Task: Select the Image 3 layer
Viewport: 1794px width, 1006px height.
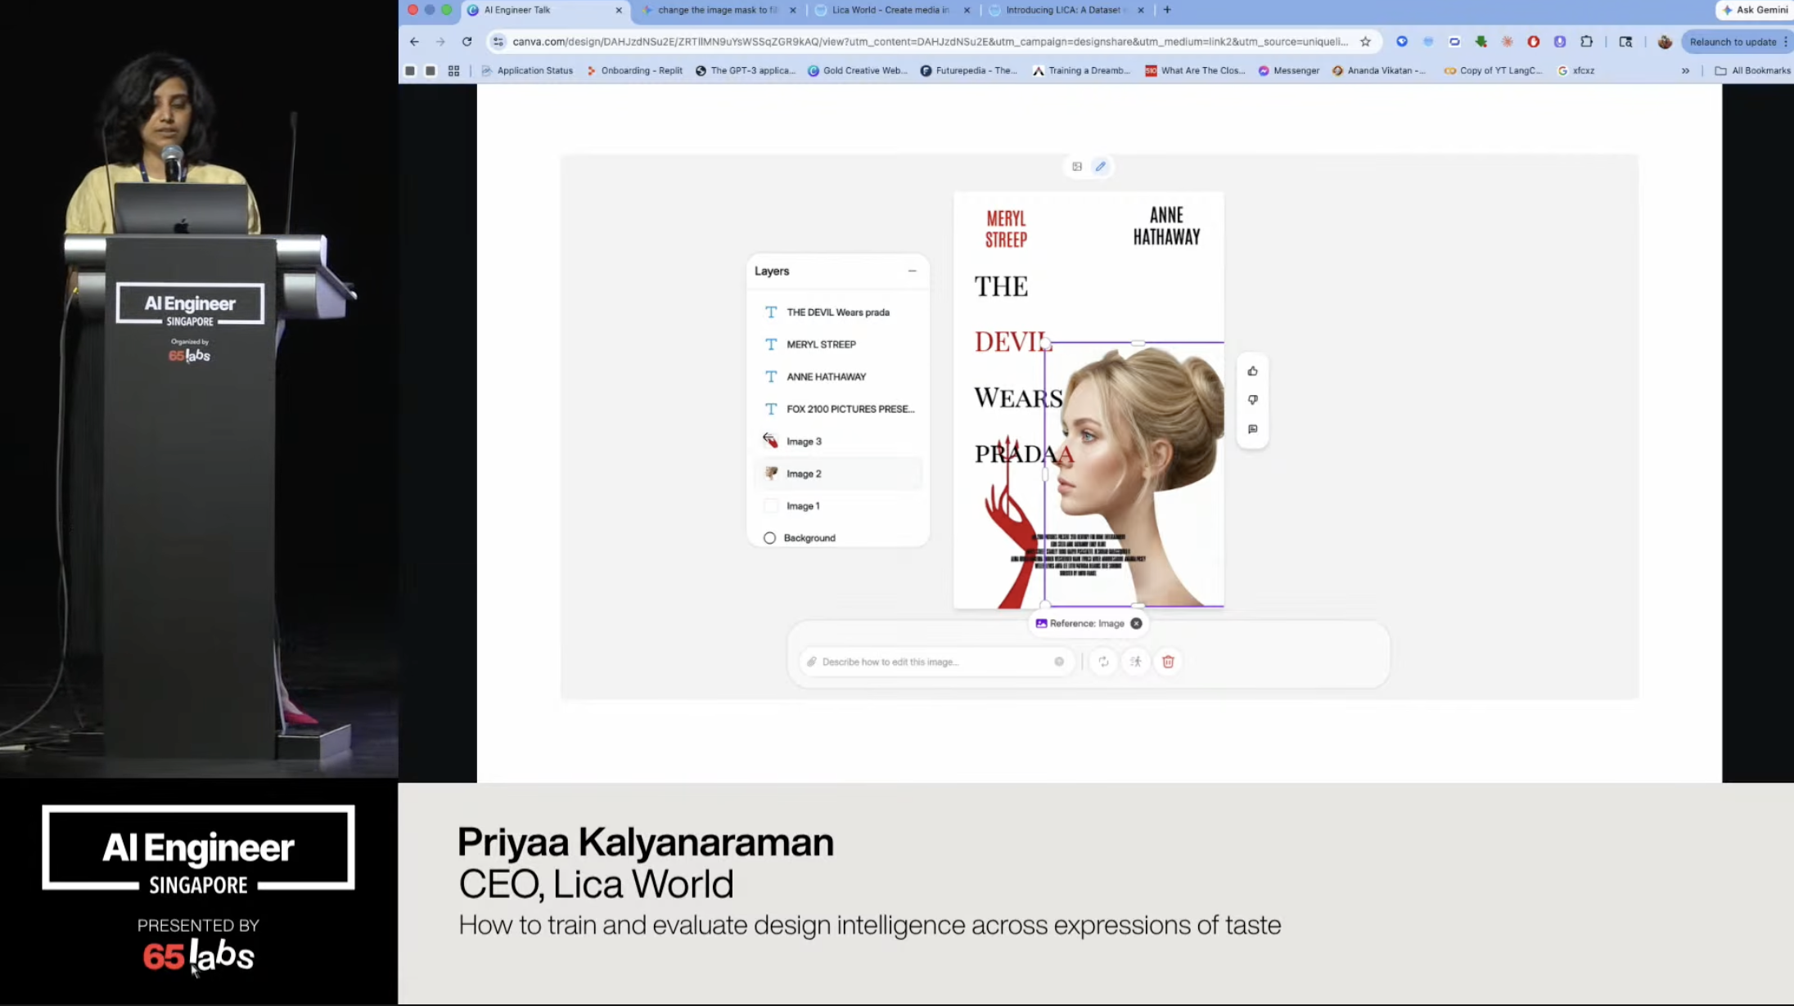Action: coord(837,442)
